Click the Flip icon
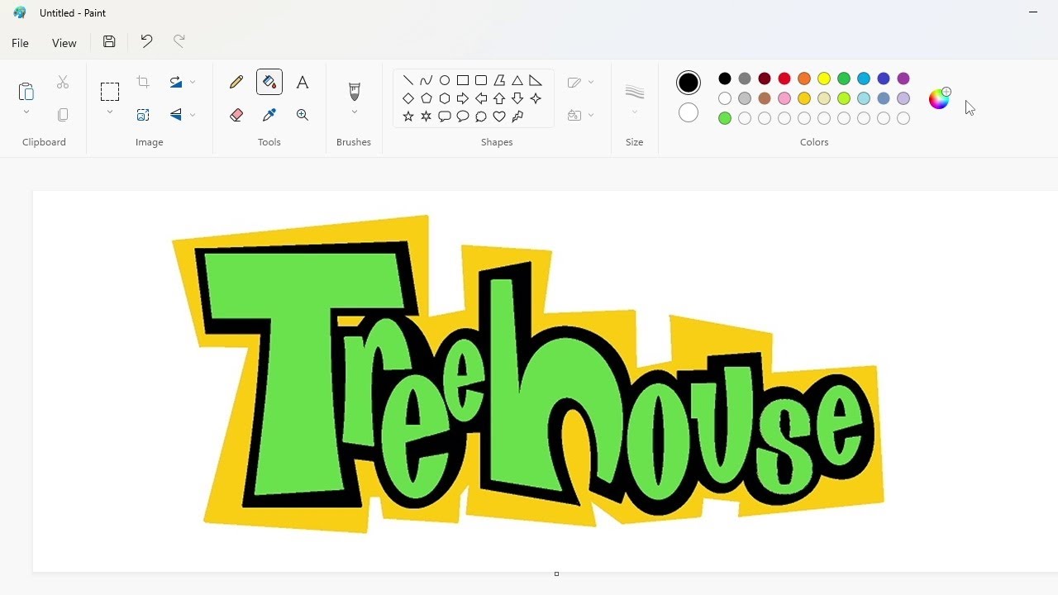This screenshot has width=1058, height=595. pos(176,115)
